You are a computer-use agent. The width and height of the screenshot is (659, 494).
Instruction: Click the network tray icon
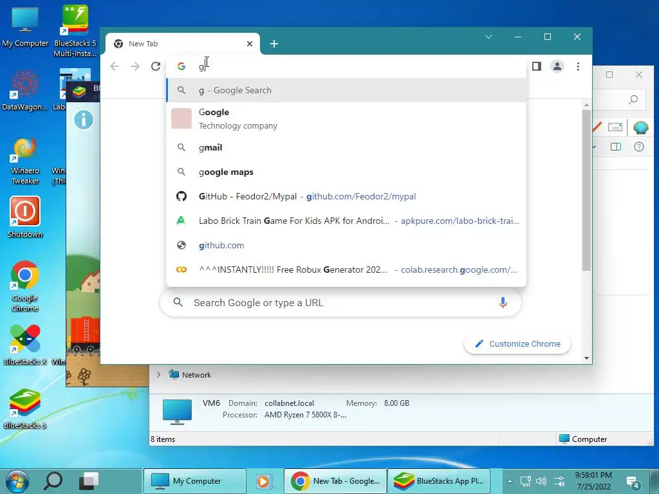click(x=526, y=481)
